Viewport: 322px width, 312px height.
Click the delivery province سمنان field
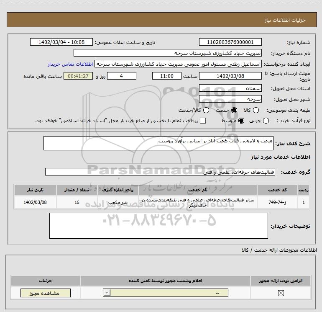point(230,88)
